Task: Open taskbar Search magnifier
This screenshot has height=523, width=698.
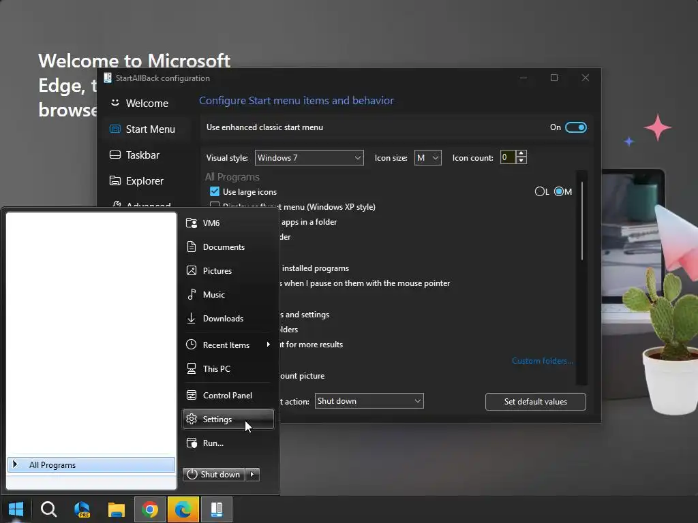Action: pos(49,509)
